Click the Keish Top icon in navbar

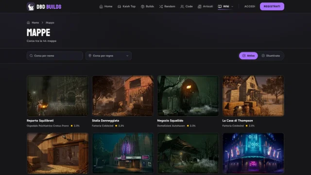click(x=119, y=6)
